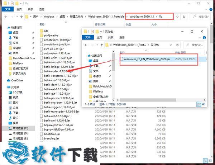Screen dimensions: 215x165
Task: Open 快速访问 in lib window sidebar
Action: click(x=16, y=28)
